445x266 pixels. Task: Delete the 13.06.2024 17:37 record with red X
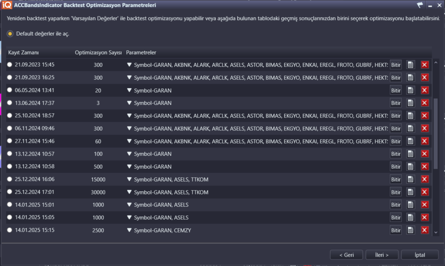pos(425,103)
